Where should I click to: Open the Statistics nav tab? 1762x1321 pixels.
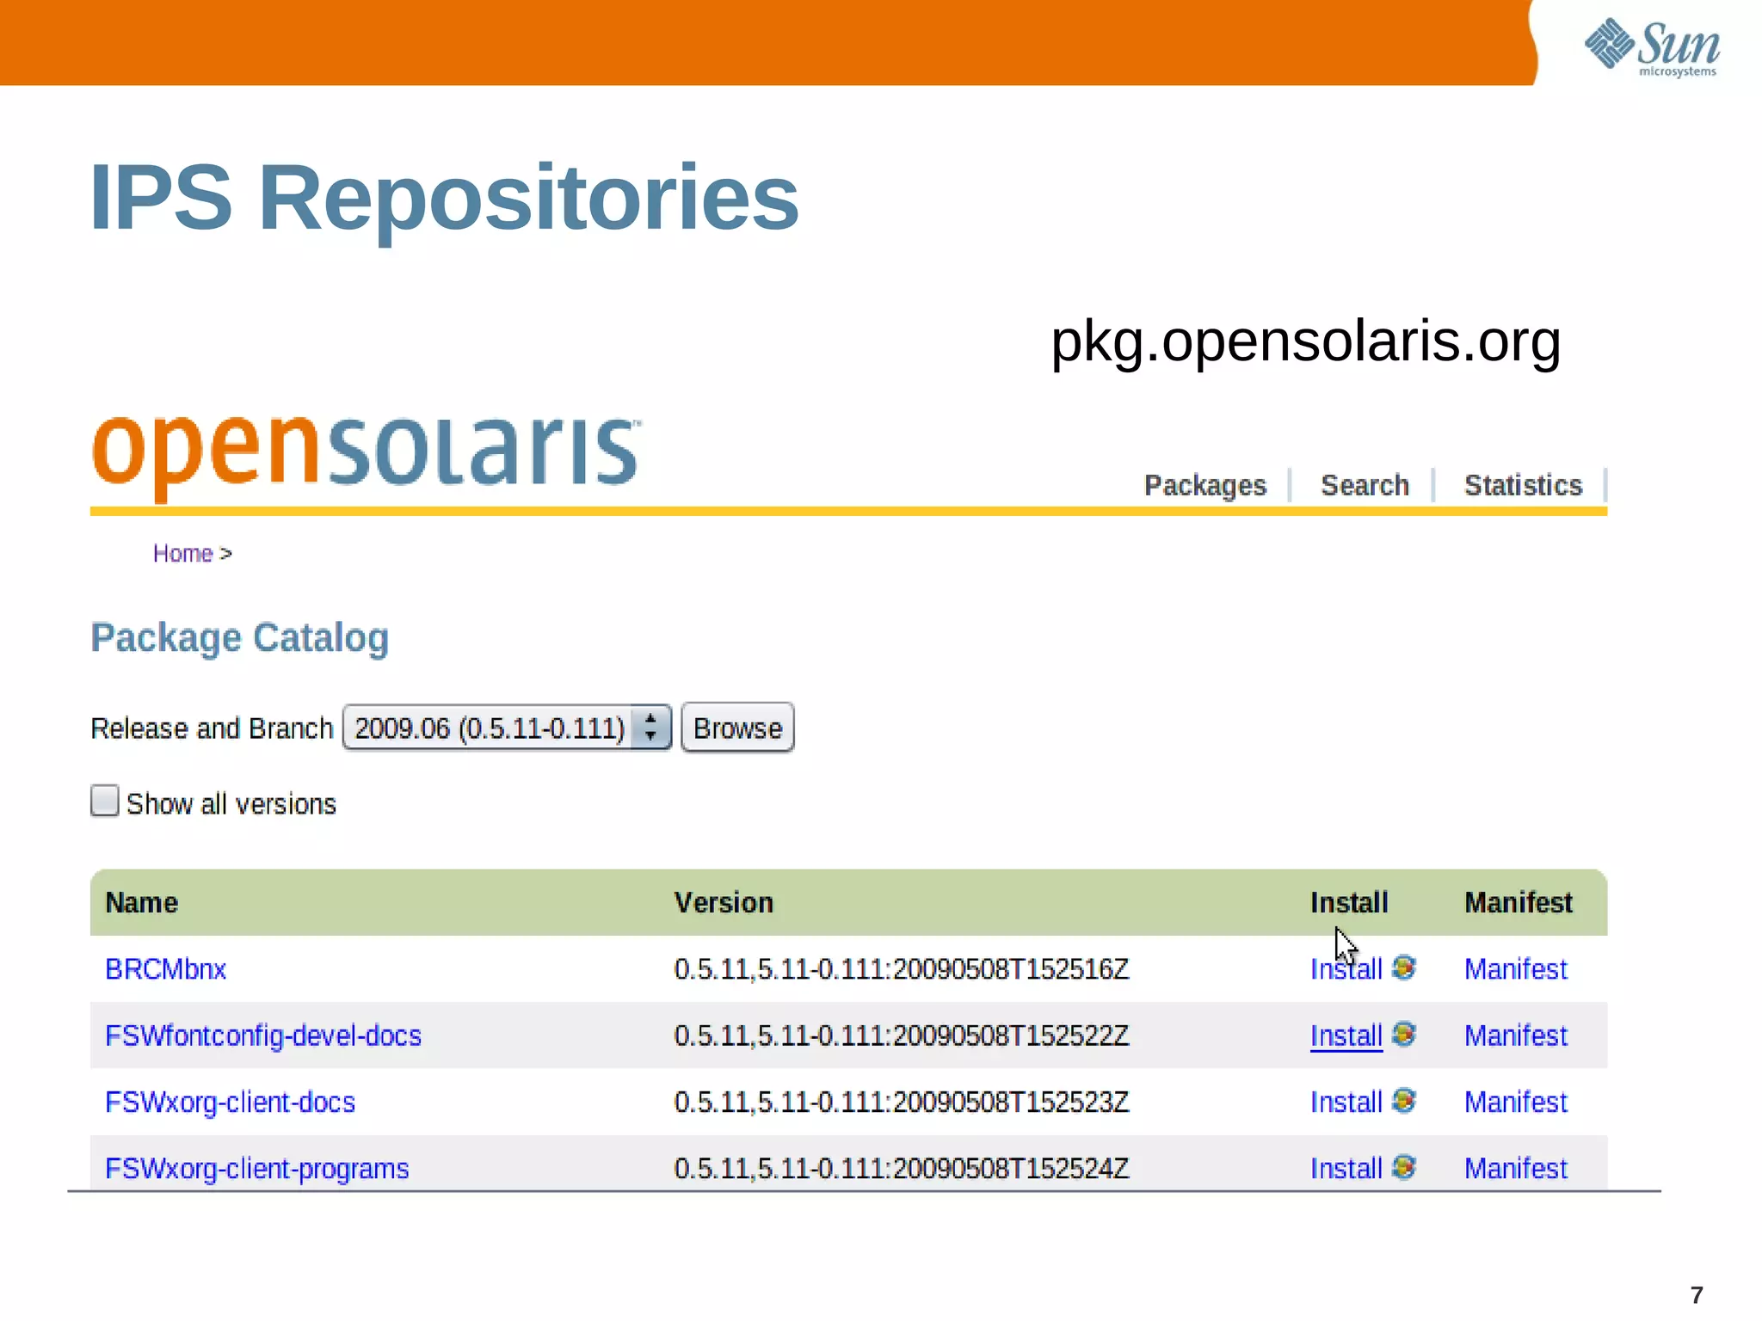point(1524,485)
